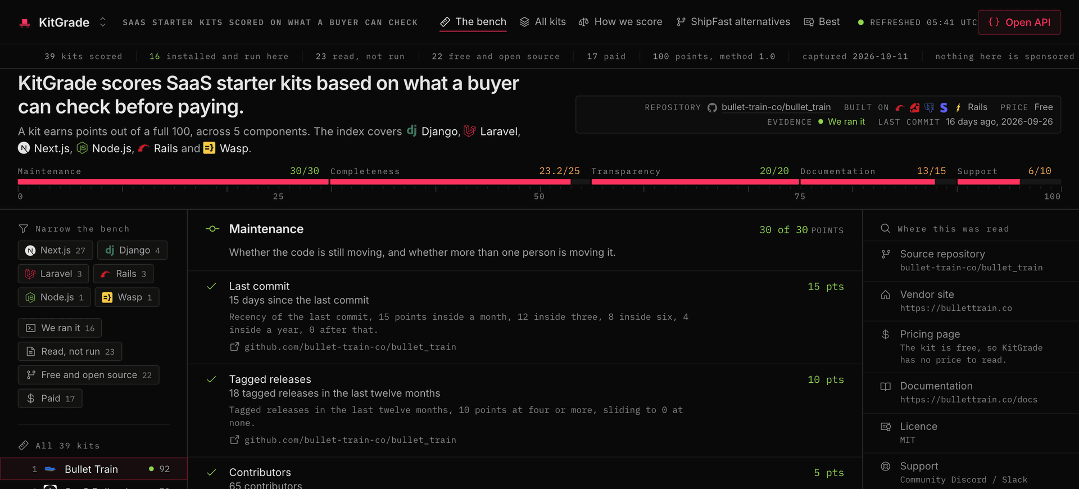Click the Narrow the bench funnel icon
The height and width of the screenshot is (489, 1079).
coord(23,229)
